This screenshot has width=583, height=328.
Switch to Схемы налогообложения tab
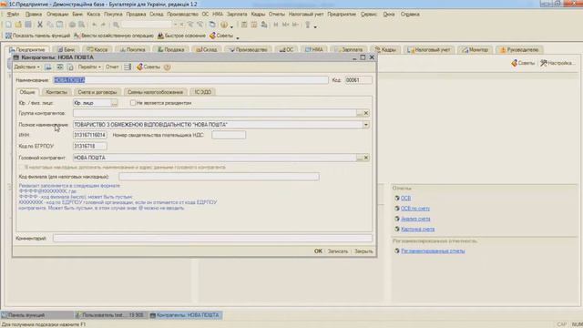(x=155, y=92)
